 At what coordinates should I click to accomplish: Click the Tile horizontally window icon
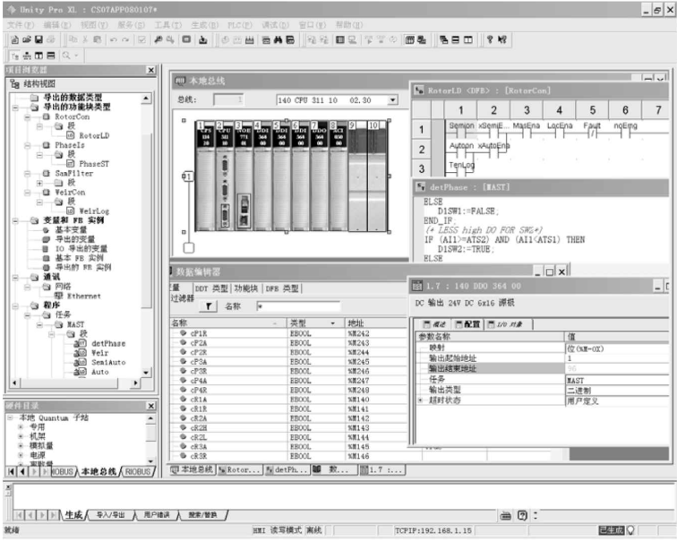pos(456,39)
